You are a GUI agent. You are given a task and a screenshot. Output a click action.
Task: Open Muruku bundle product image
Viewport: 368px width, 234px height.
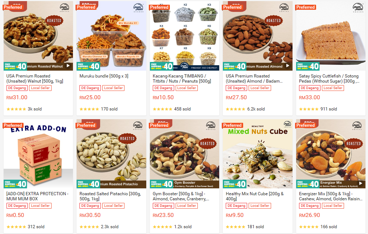pos(111,36)
